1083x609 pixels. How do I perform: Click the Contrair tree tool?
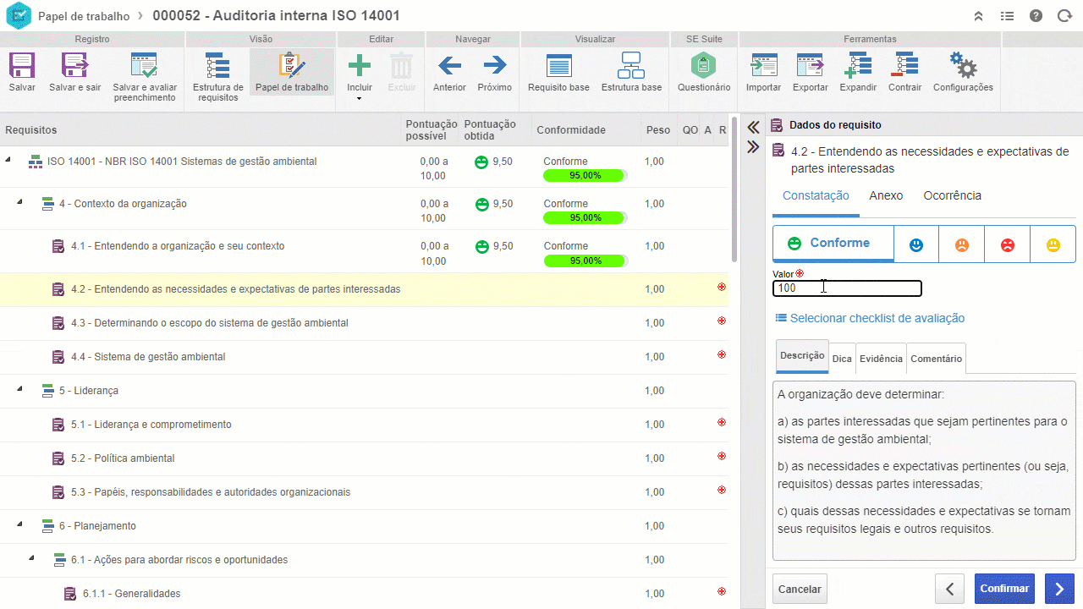click(905, 65)
